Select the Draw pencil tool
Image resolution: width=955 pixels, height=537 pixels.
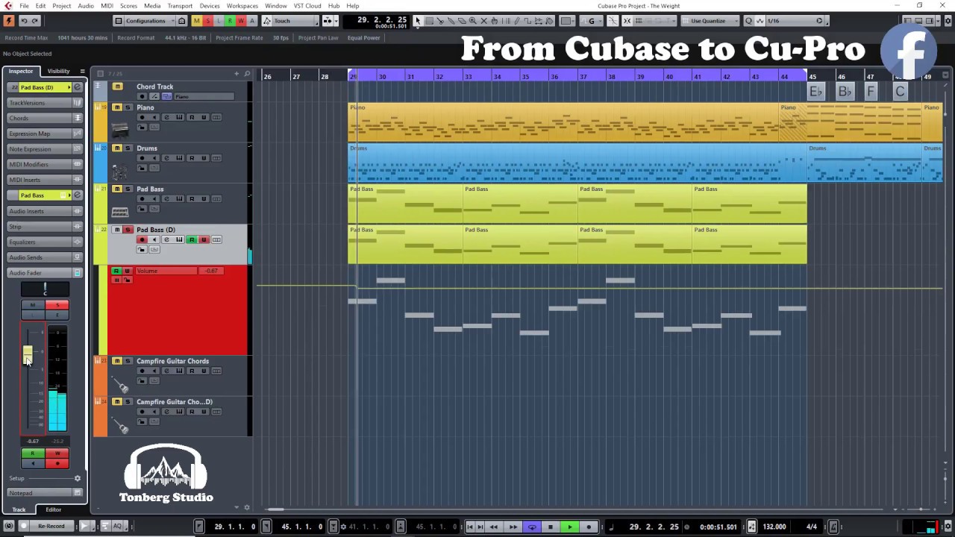[x=517, y=21]
